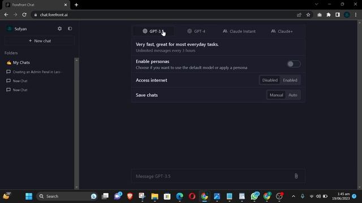The image size is (362, 203).
Task: Open the Windows Start menu
Action: 29,196
